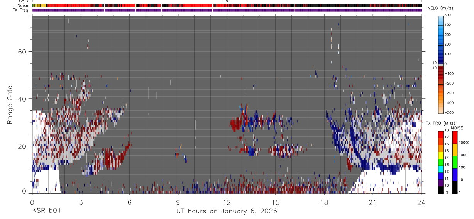Click the 300 label on the velocity colorbar

(x=448, y=34)
